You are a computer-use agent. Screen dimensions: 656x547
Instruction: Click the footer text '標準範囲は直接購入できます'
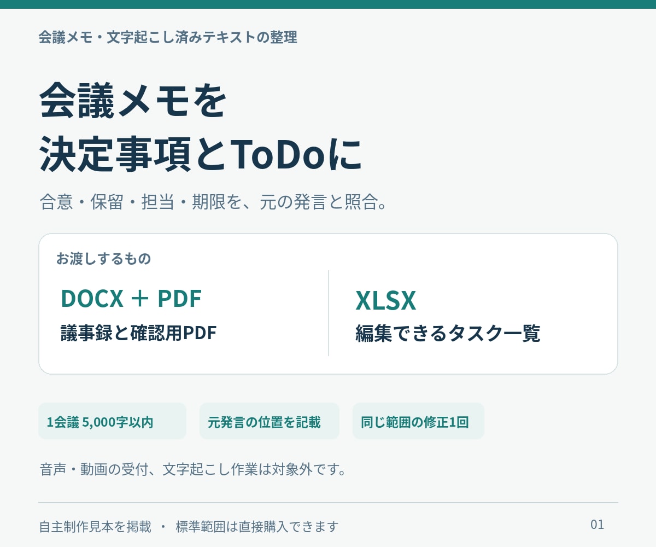tap(257, 527)
